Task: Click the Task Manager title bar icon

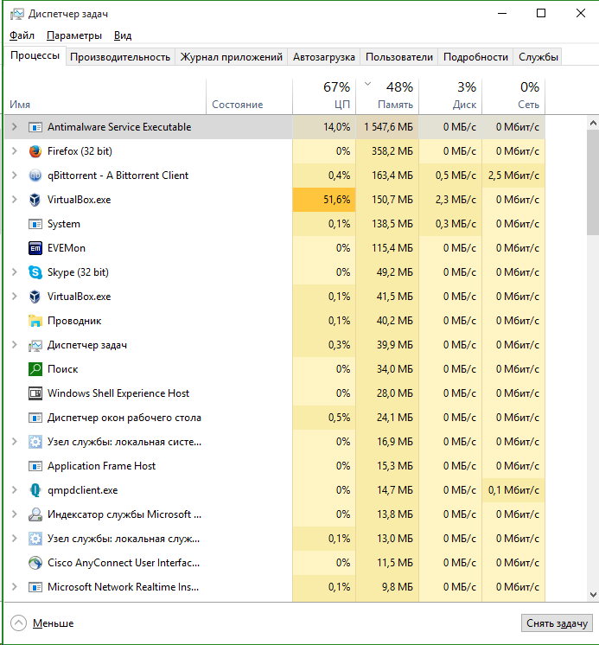Action: (x=17, y=14)
